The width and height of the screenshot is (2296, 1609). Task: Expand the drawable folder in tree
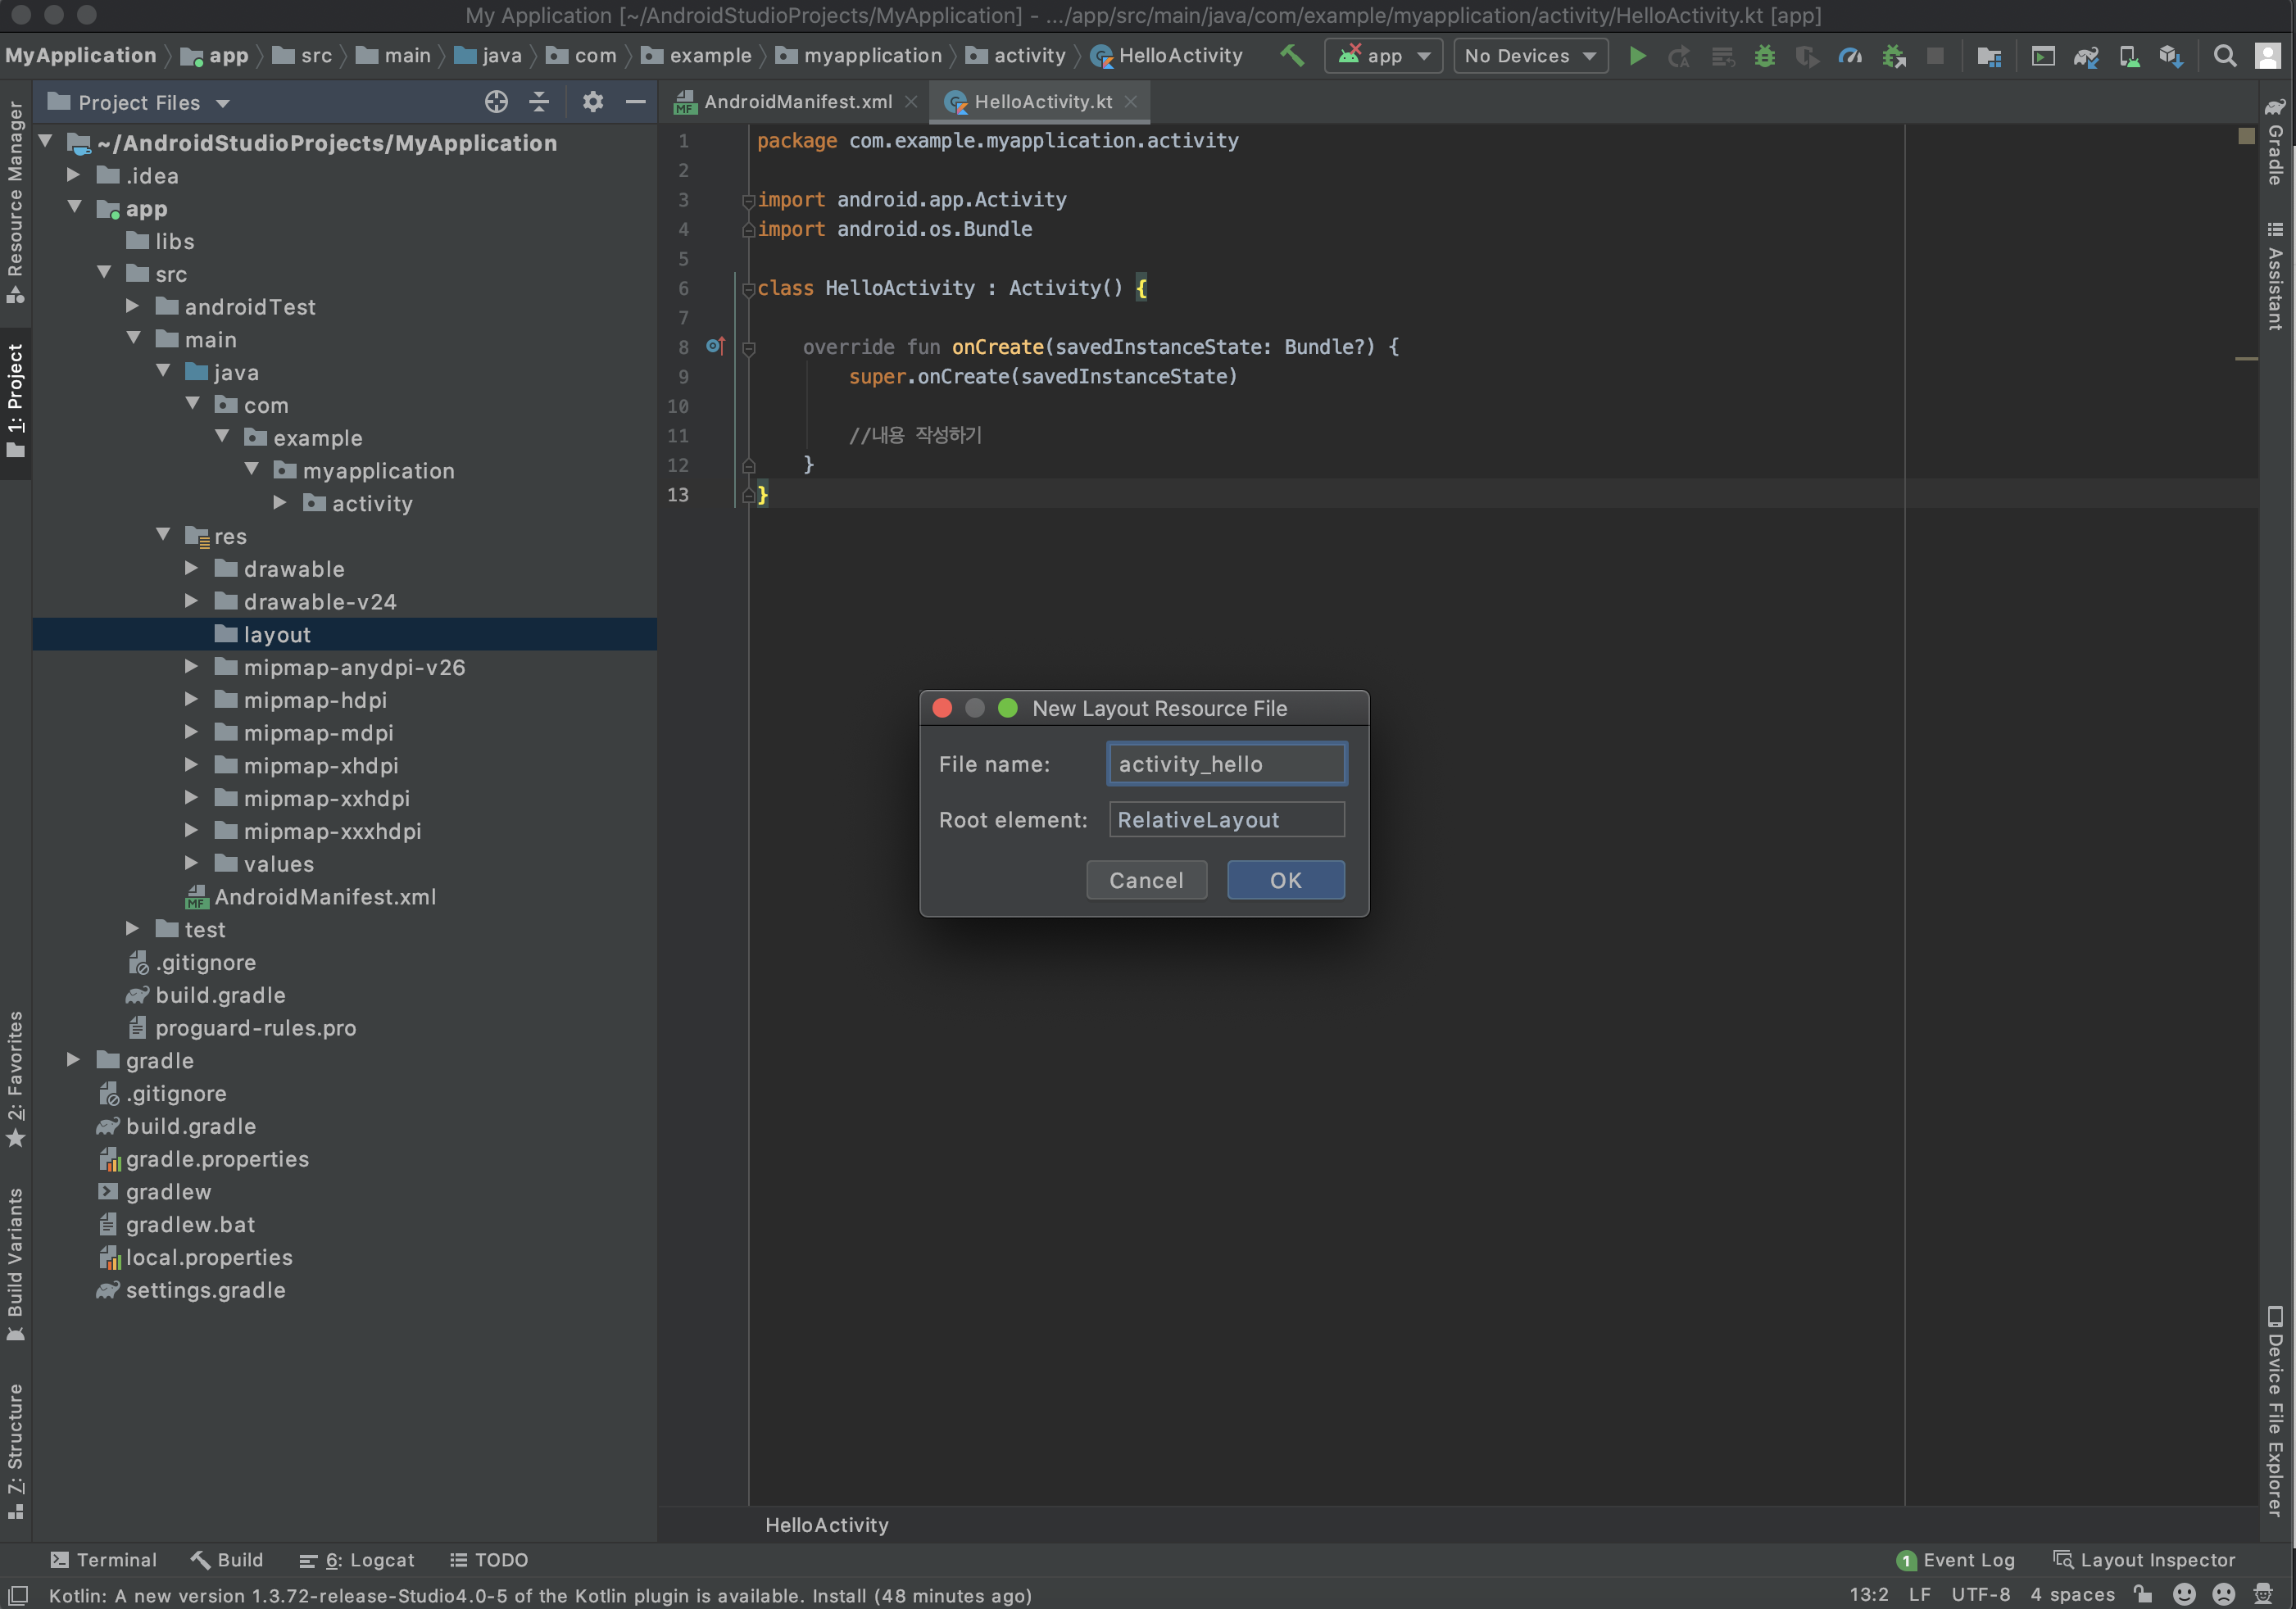tap(192, 569)
